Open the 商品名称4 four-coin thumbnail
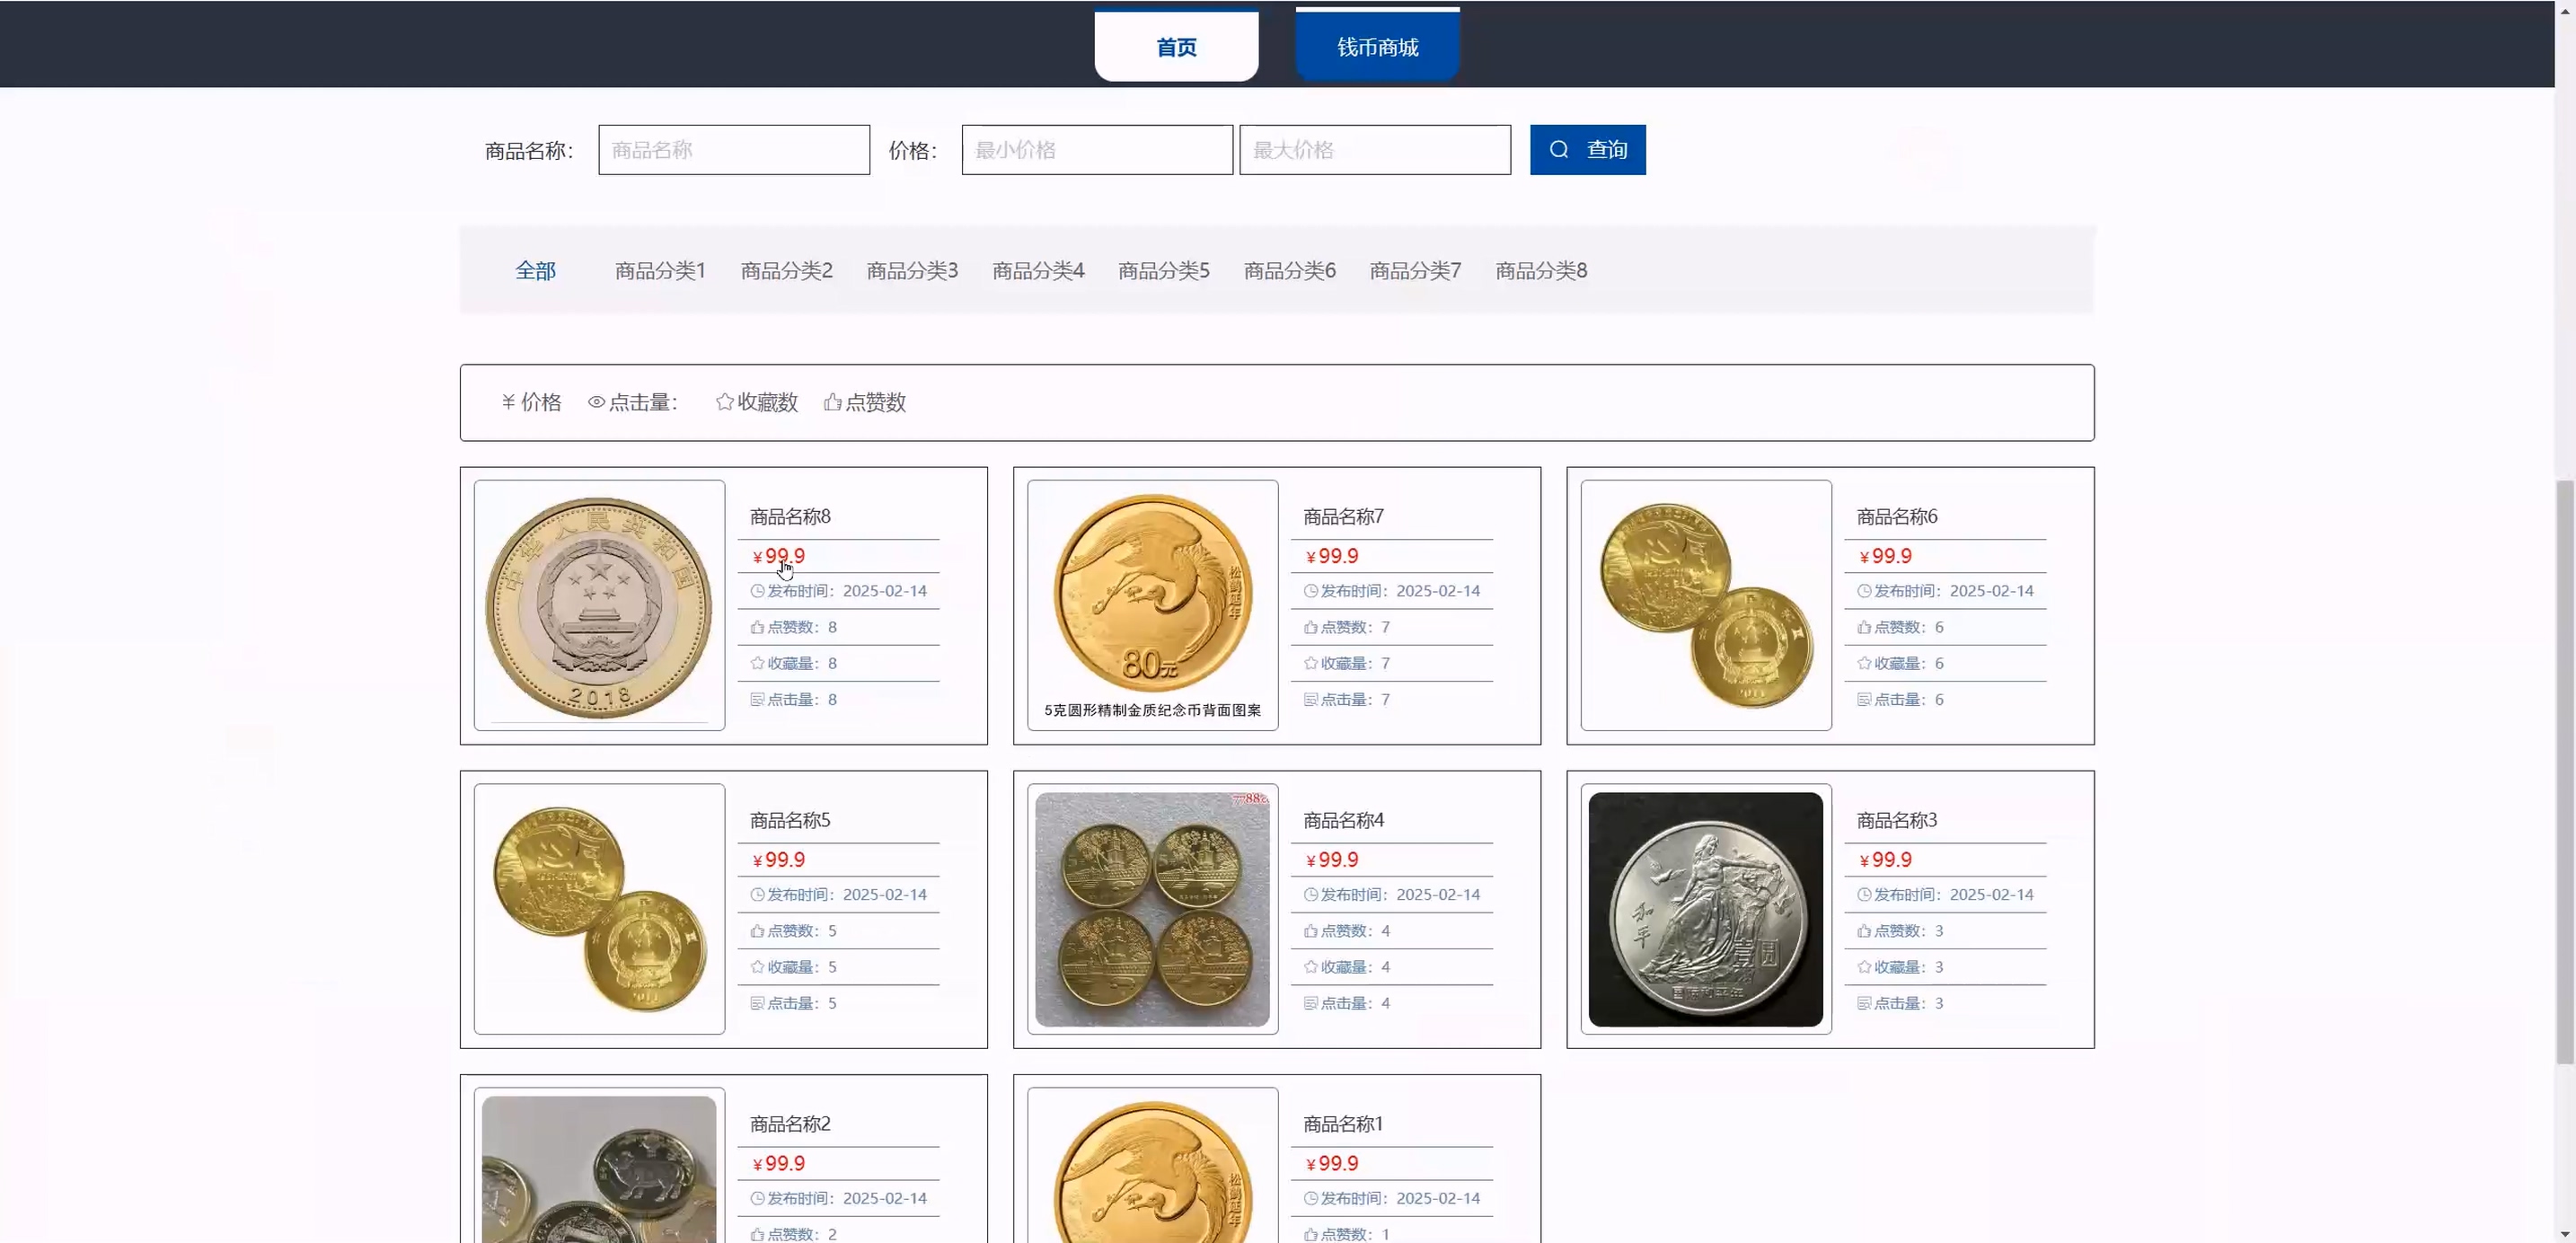The image size is (2576, 1243). (x=1152, y=909)
